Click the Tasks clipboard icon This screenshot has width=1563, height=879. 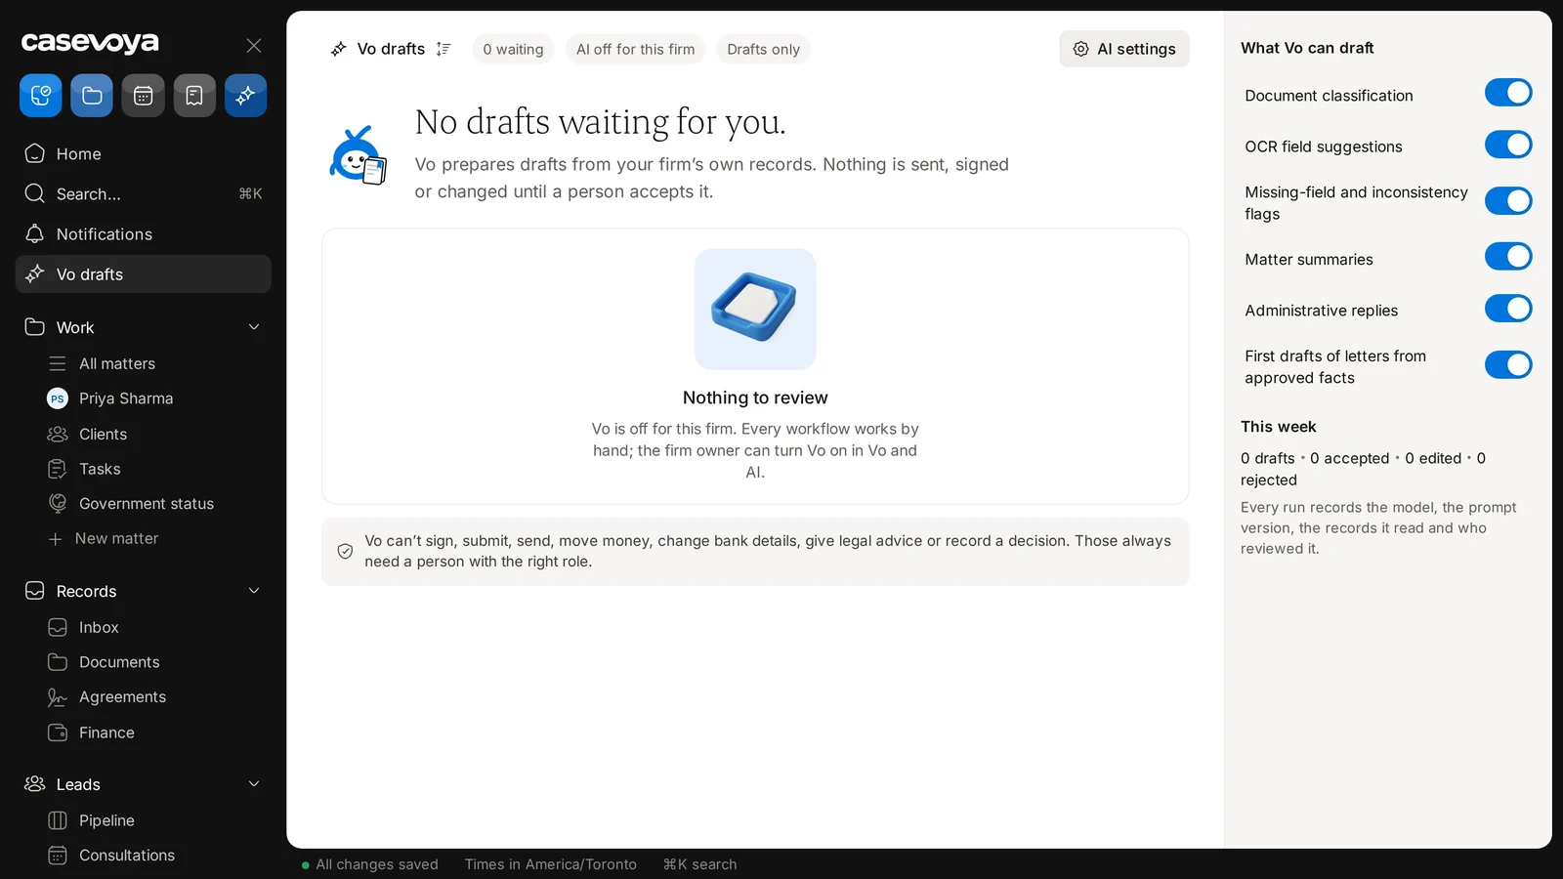point(58,469)
